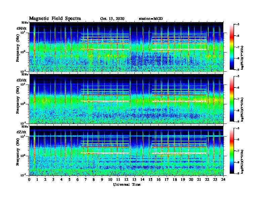
Task: Click inside the dH/dt spectrogram plot
Action: pyautogui.click(x=126, y=47)
